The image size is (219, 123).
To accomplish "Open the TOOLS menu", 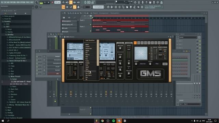I will pos(28,2).
